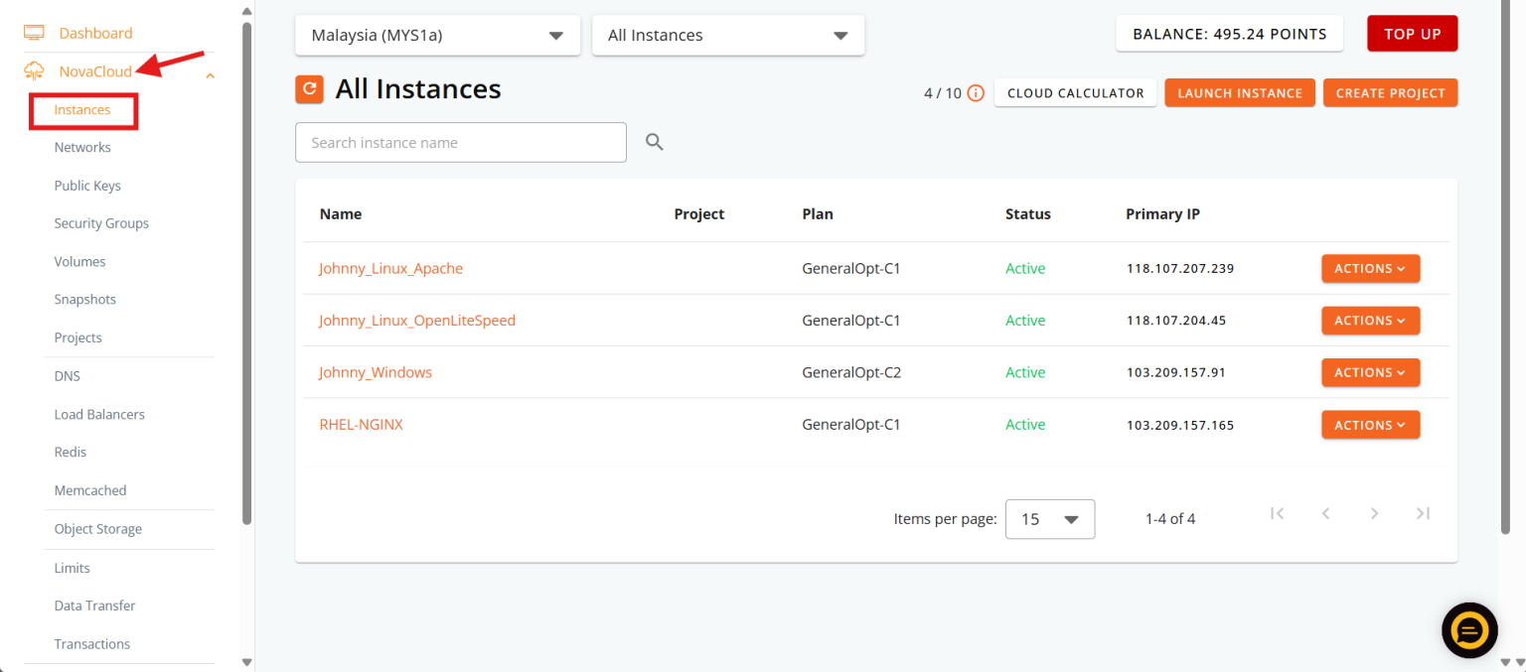Click the search magnifier icon

point(654,142)
